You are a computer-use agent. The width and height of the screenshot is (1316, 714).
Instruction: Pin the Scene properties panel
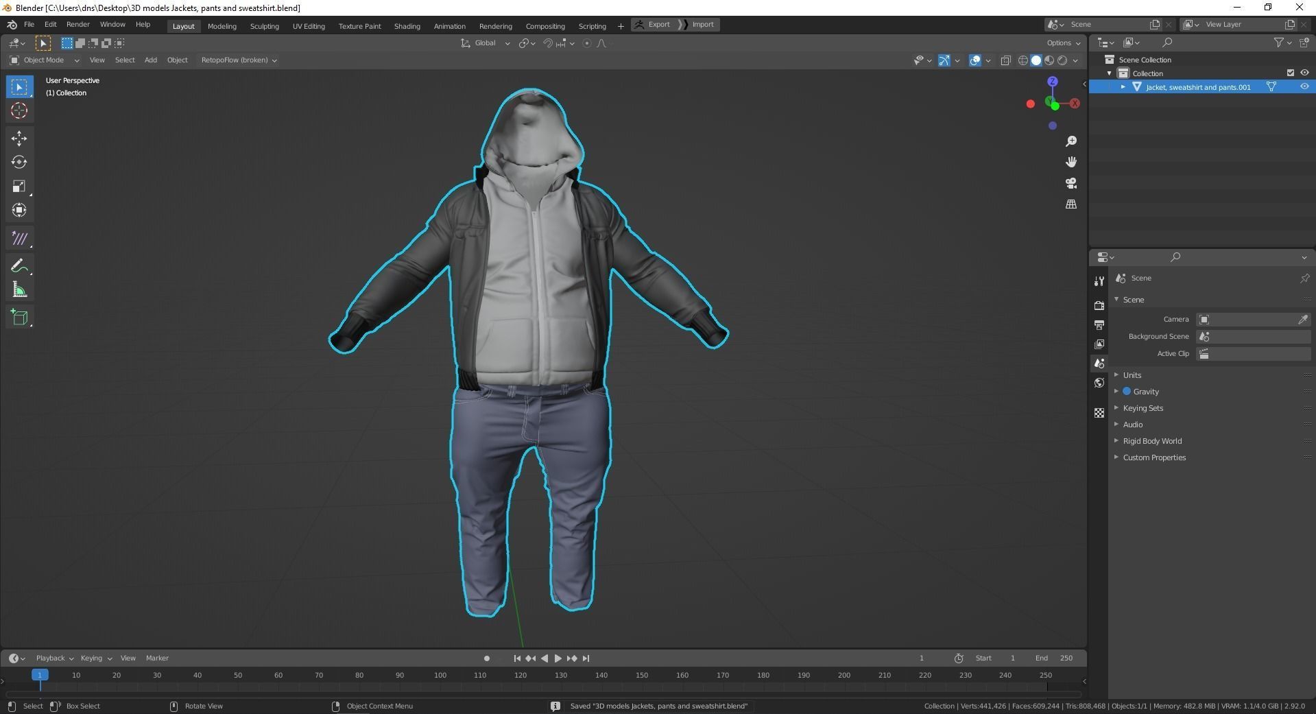[x=1304, y=278]
